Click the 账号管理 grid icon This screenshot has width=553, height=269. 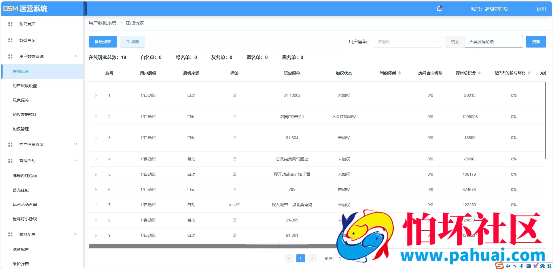click(10, 24)
